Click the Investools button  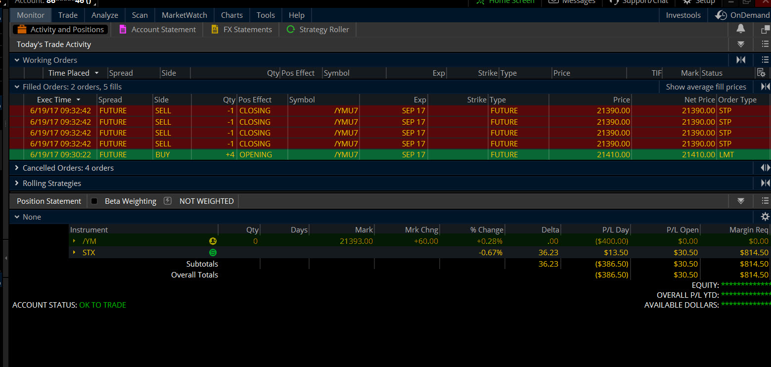click(683, 15)
